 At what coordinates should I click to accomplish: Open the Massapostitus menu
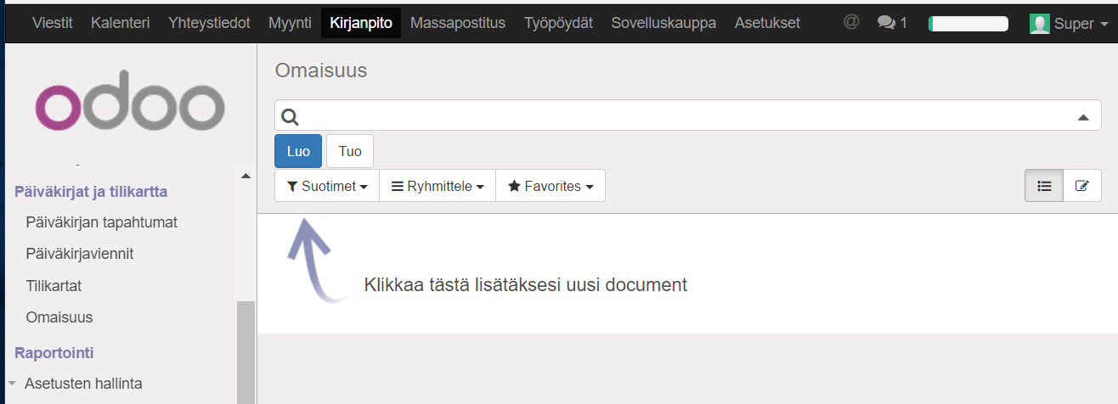458,23
